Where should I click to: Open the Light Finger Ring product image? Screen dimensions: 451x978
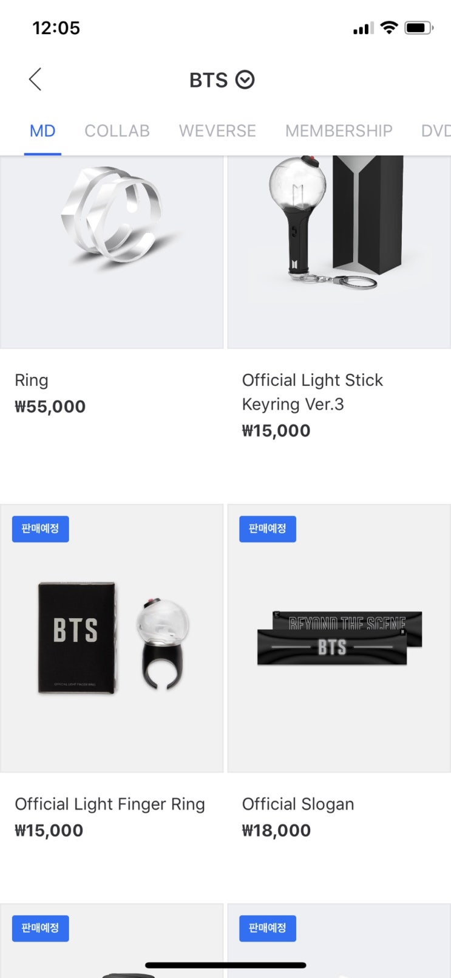[x=112, y=638]
